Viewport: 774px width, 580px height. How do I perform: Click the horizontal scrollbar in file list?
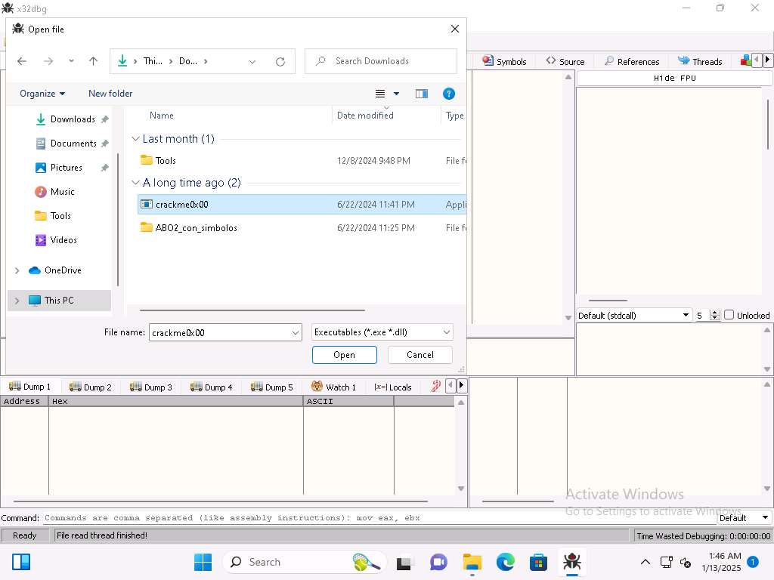tap(252, 310)
